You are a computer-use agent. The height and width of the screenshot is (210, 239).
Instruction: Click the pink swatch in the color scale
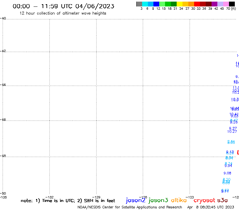[226, 4]
